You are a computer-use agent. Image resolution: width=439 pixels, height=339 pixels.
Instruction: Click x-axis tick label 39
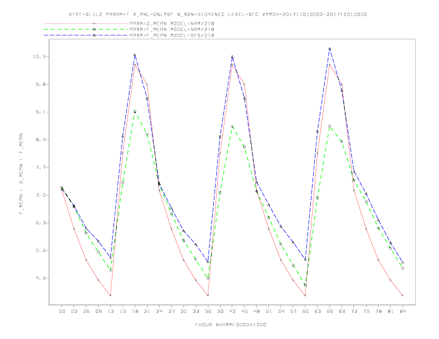pos(220,311)
